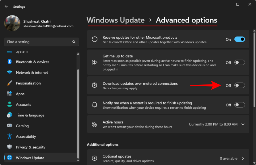256x165 pixels.
Task: Click the Personalisation paintbrush icon
Action: pos(10,83)
